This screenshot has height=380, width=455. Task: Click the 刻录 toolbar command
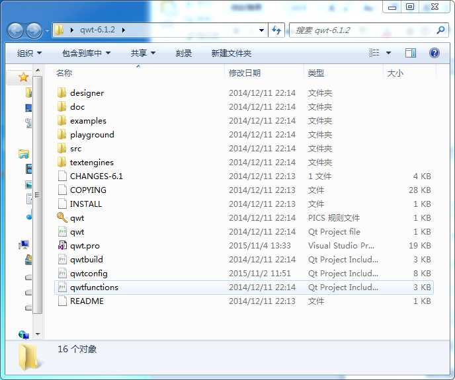coord(183,53)
